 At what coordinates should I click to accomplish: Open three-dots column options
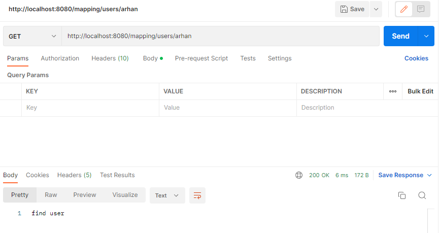(393, 91)
